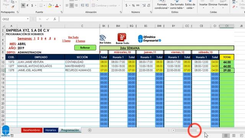
Task: Click week 3 link next to Semanas
Action: (x=42, y=38)
